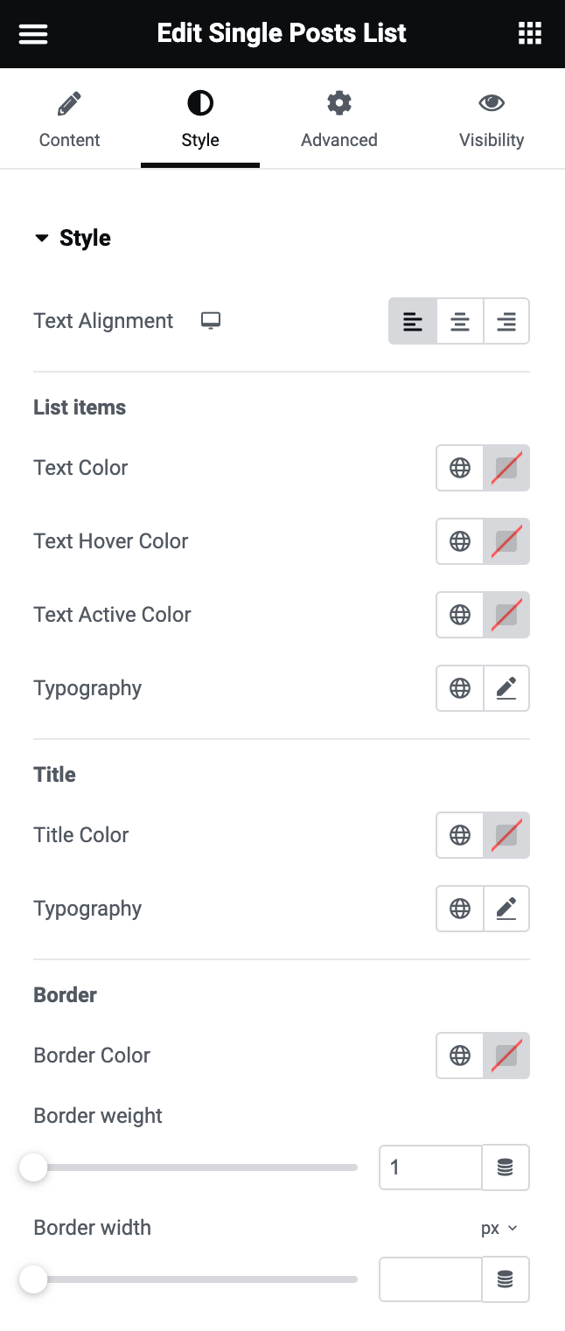The width and height of the screenshot is (565, 1331).
Task: Click the dynamic values icon beside Border weight input
Action: [x=506, y=1167]
